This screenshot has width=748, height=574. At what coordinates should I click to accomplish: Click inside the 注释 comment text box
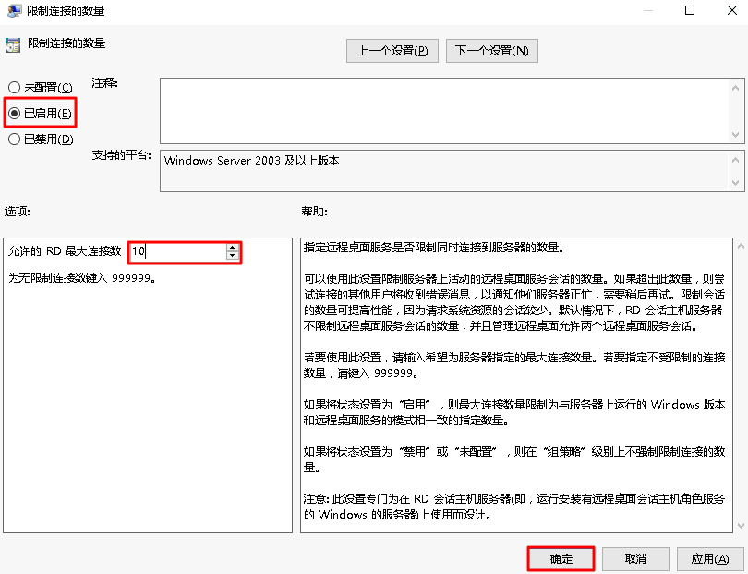click(443, 109)
